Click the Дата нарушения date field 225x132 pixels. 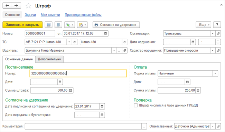(177, 42)
